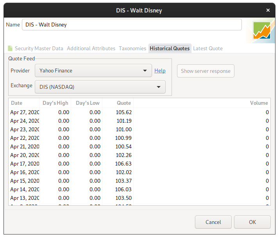Click the Day's High cell for Apr 27
Viewport: 279px width, 238px height.
(x=64, y=112)
